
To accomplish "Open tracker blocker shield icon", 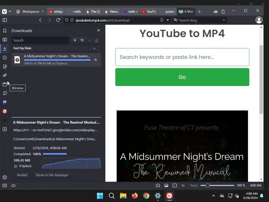I will click(x=67, y=20).
